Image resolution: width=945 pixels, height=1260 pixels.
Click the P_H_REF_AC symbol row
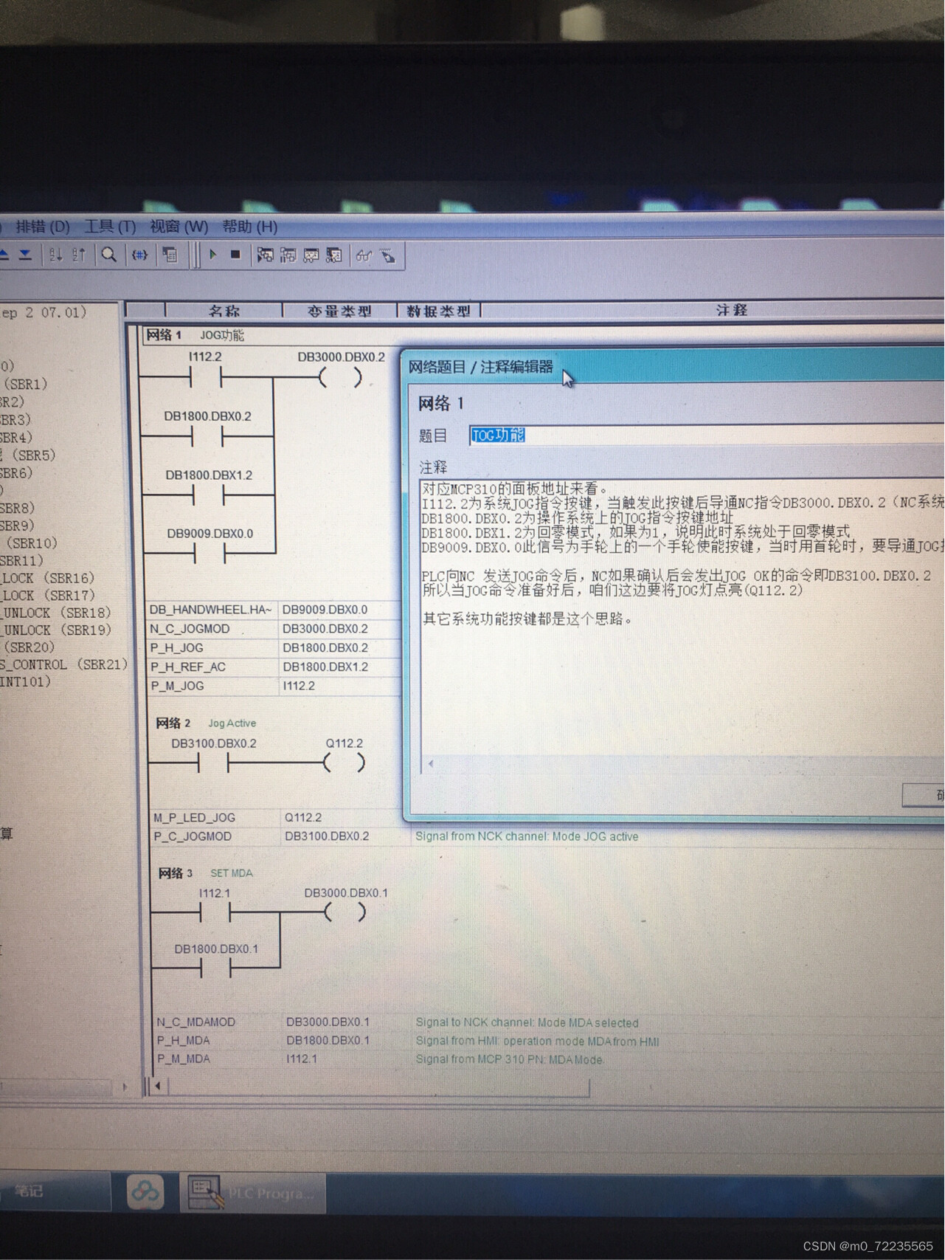point(274,667)
